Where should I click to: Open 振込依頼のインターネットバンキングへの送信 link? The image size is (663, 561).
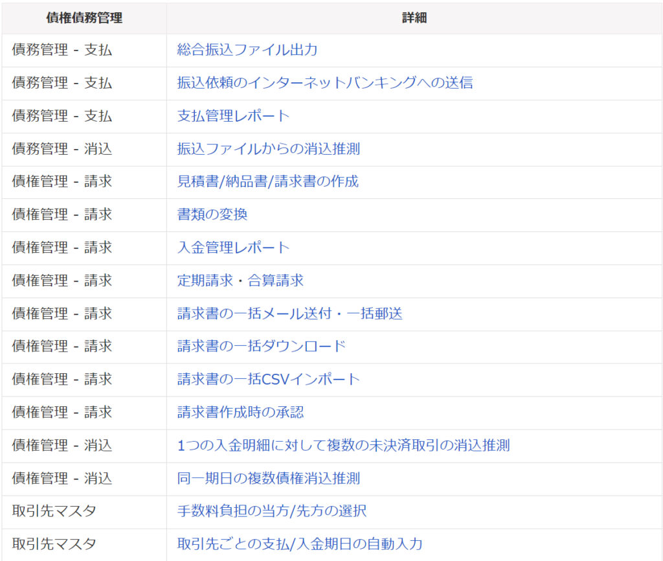[x=325, y=82]
